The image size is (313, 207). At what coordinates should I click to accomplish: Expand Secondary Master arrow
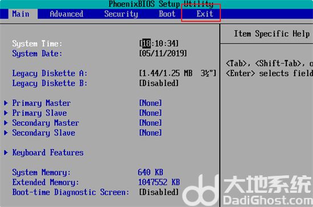coord(6,122)
